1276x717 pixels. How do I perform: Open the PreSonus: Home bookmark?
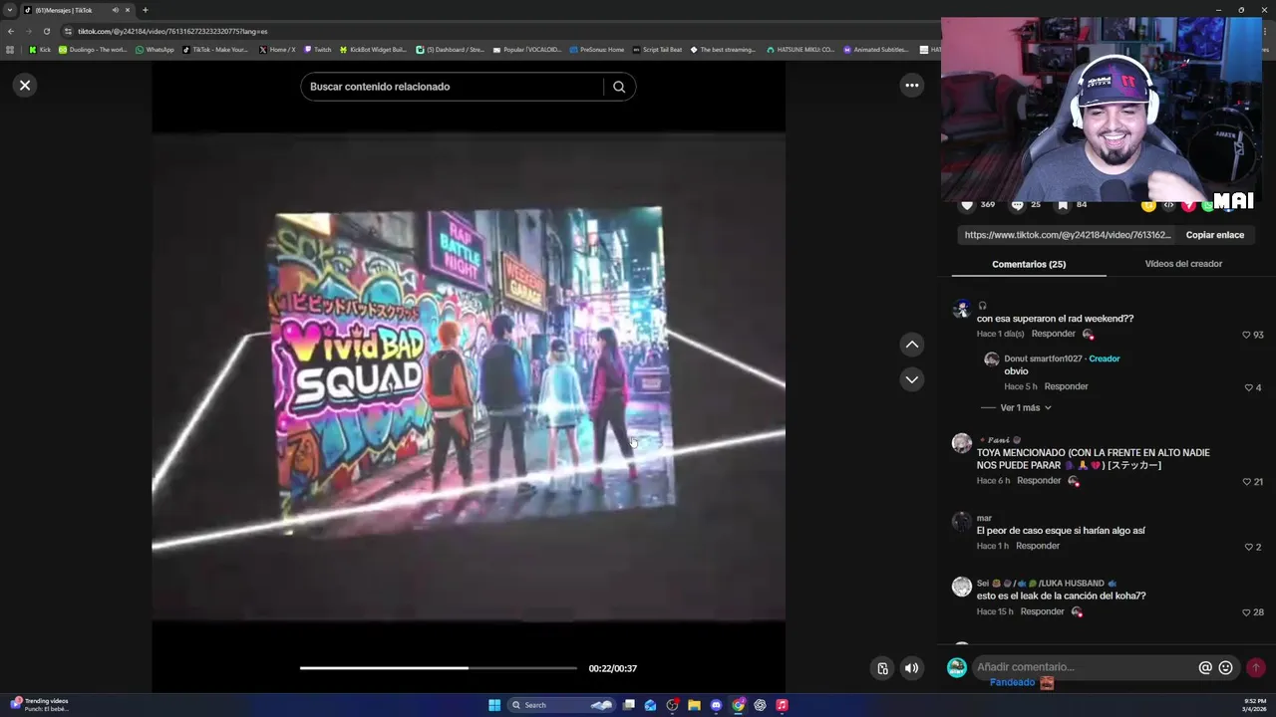[597, 50]
